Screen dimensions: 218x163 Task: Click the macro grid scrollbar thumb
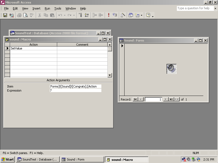click(x=110, y=49)
